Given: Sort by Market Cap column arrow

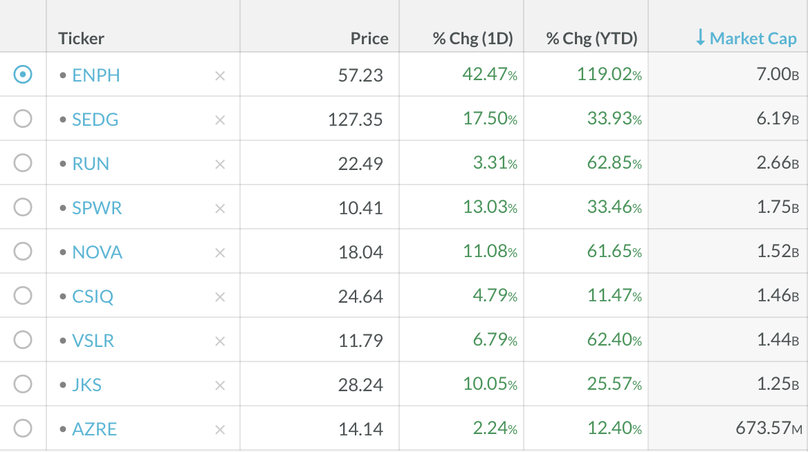Looking at the screenshot, I should tap(700, 38).
